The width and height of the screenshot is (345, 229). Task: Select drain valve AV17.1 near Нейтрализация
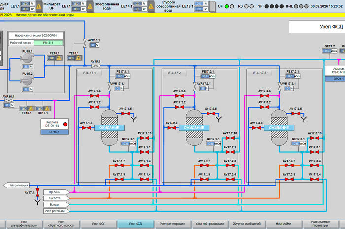pos(37,193)
